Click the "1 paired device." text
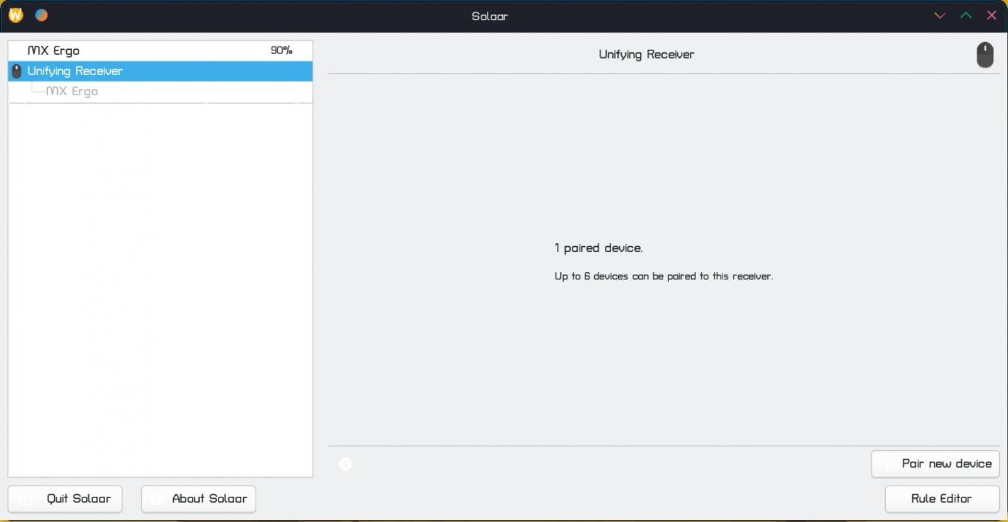Viewport: 1008px width, 522px height. pyautogui.click(x=598, y=248)
